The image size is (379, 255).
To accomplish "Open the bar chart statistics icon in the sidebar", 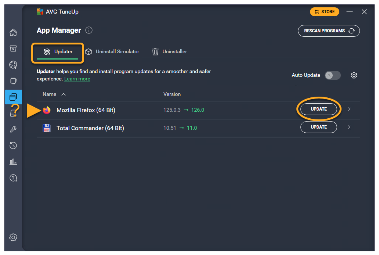I will click(13, 162).
